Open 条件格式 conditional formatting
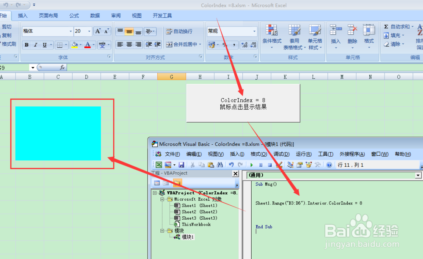Screen dimensions: 423x259 (272, 37)
